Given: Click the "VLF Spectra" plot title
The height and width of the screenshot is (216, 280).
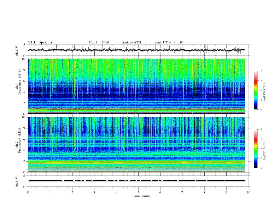Looking at the screenshot, I should 40,42.
